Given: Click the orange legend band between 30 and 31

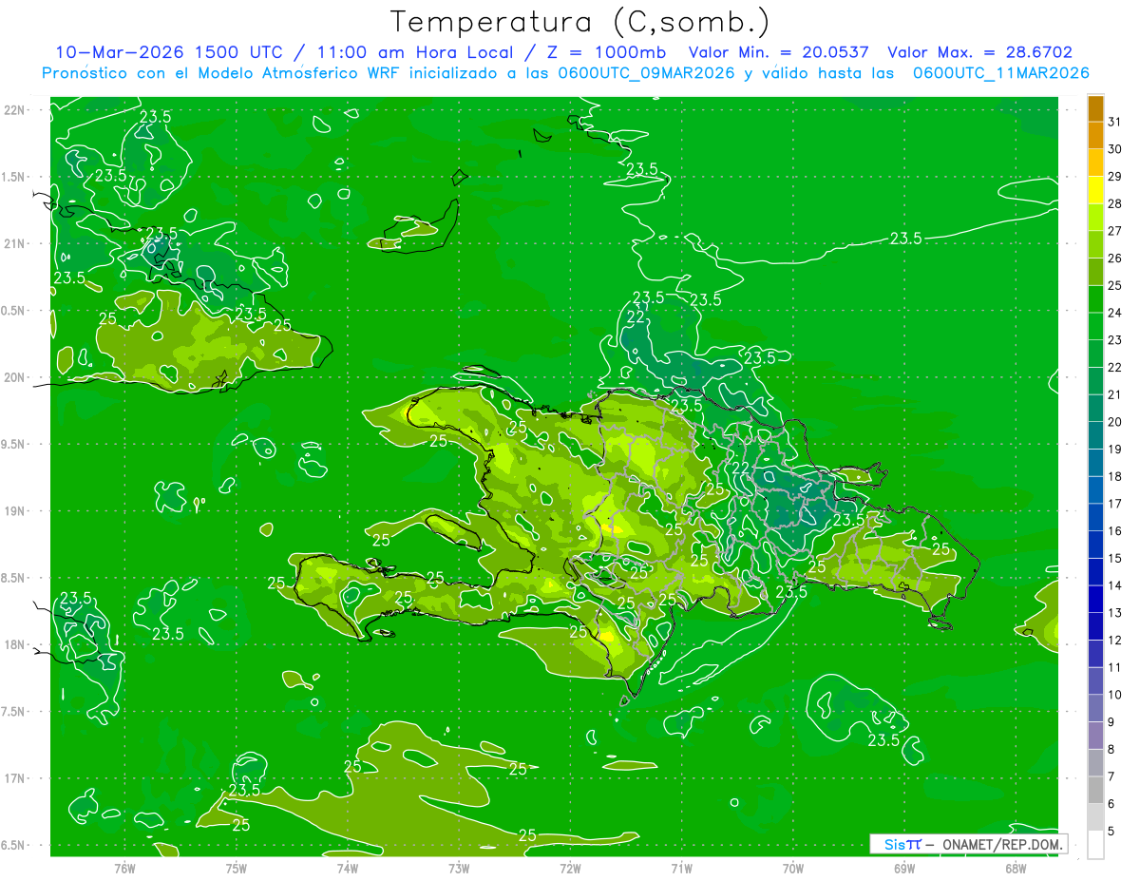Looking at the screenshot, I should pos(1095,135).
